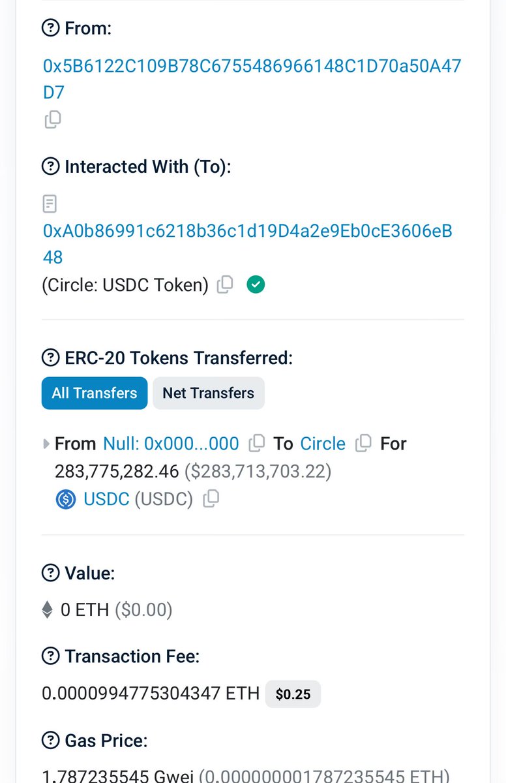Click the Gas Price help question mark

coord(50,741)
